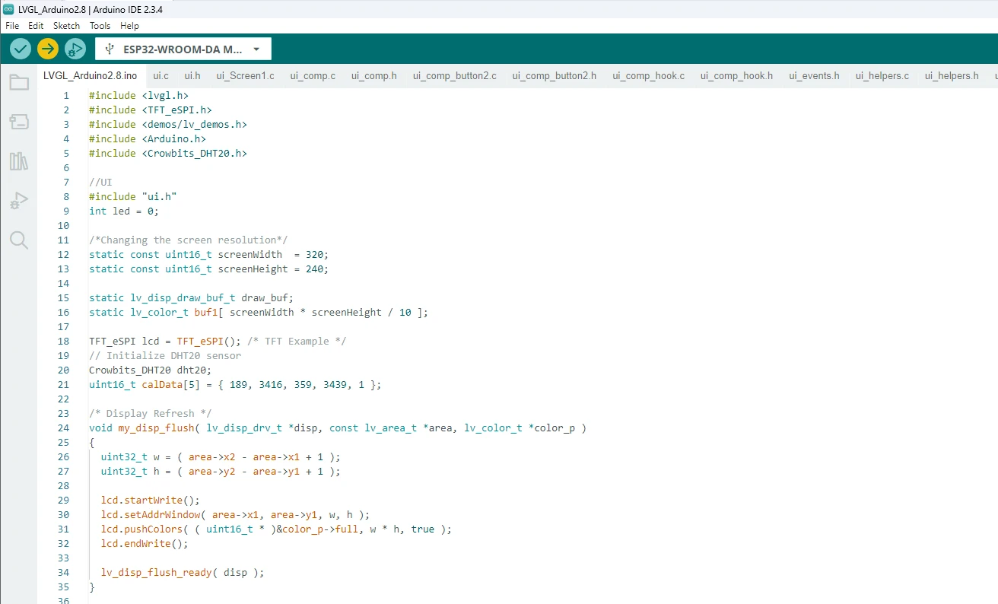This screenshot has width=998, height=604.
Task: Open the Sketch menu
Action: pos(66,26)
